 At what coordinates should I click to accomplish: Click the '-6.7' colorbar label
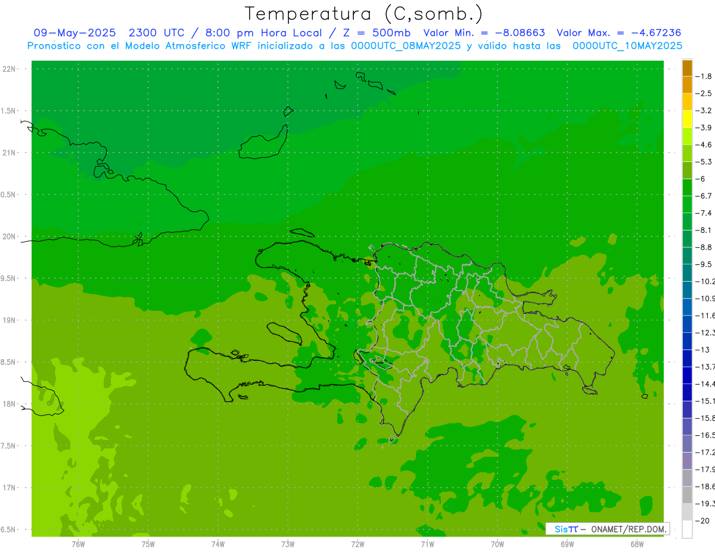pos(704,196)
